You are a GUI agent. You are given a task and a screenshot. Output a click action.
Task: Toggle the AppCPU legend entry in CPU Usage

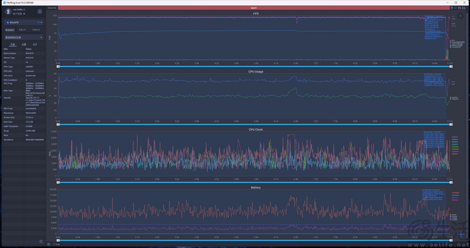[x=454, y=97]
